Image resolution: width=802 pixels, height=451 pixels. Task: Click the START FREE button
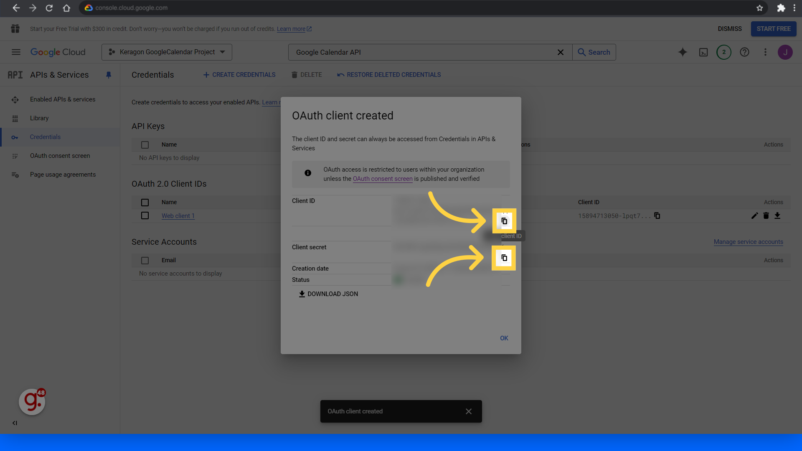774,29
